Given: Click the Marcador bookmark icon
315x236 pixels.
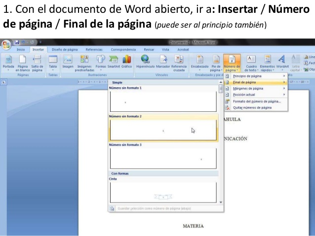Looking at the screenshot, I should pos(163,62).
